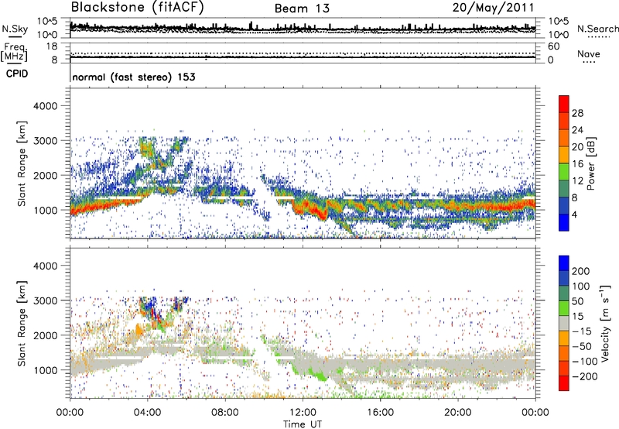Click the blue top segment of Velocity color bar
Image resolution: width=619 pixels, height=429 pixels.
564,263
